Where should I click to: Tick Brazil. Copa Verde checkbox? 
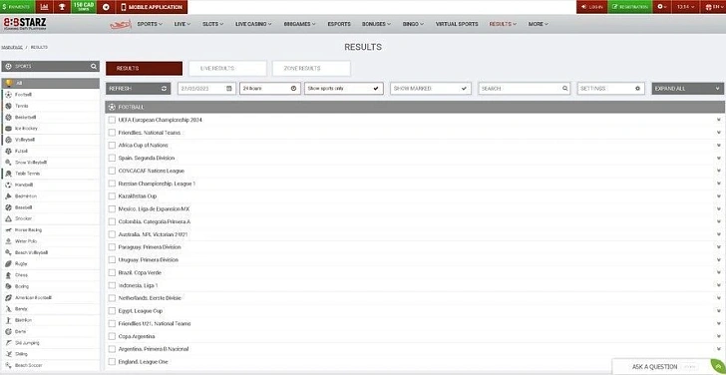pos(112,272)
